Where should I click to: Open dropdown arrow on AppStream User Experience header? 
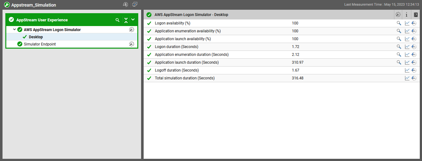pos(133,20)
